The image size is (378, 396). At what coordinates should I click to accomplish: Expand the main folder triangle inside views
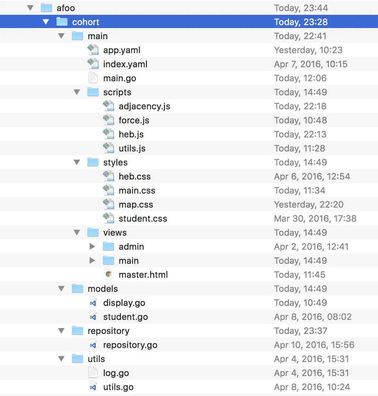(x=92, y=261)
